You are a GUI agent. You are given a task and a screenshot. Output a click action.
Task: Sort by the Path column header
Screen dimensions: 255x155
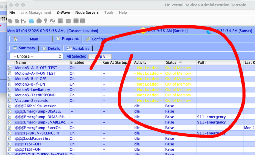click(220, 63)
